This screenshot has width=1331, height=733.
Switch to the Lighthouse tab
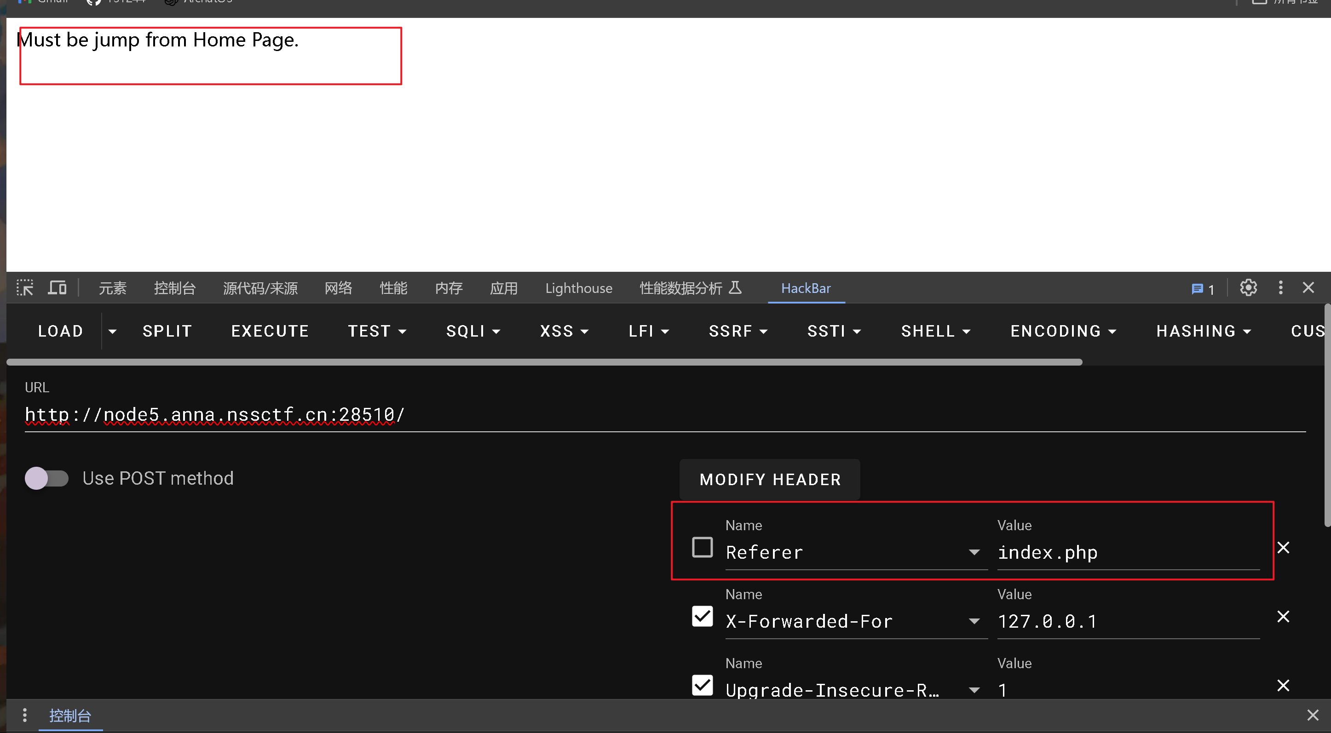[578, 288]
